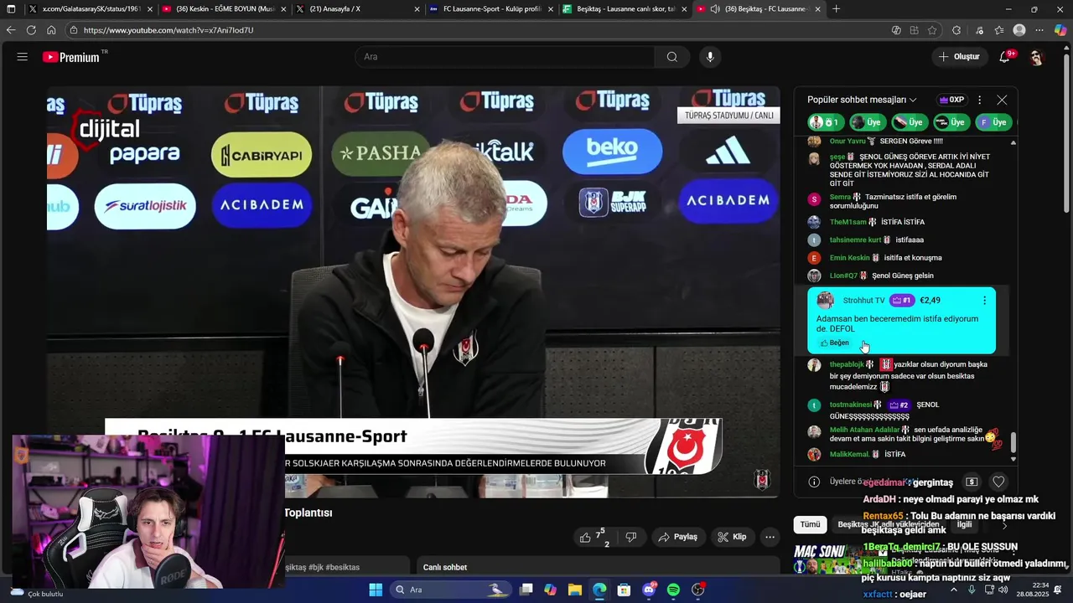This screenshot has height=603, width=1073.
Task: Switch to FC Lausanne-Sport Kulüp profili tab
Action: pyautogui.click(x=492, y=9)
